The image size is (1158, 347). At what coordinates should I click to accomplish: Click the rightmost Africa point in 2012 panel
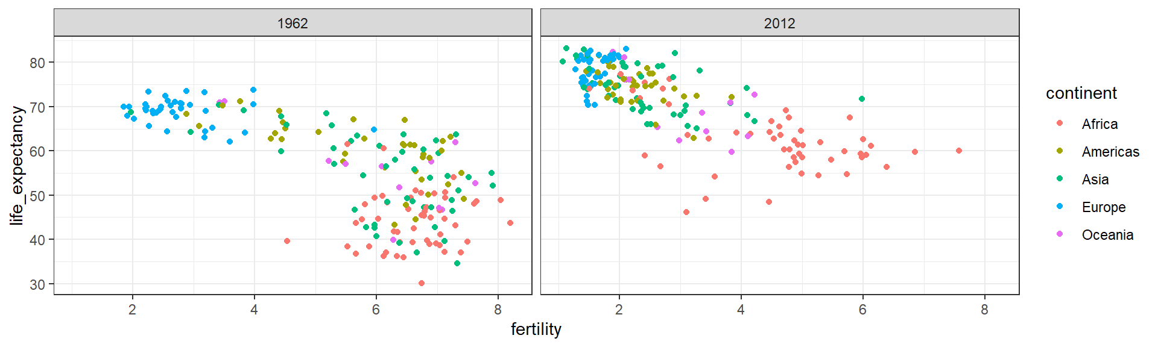[x=959, y=151]
